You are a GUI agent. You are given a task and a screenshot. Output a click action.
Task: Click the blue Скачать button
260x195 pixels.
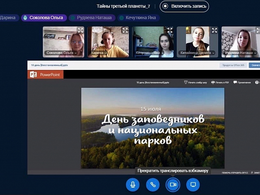pos(254,65)
